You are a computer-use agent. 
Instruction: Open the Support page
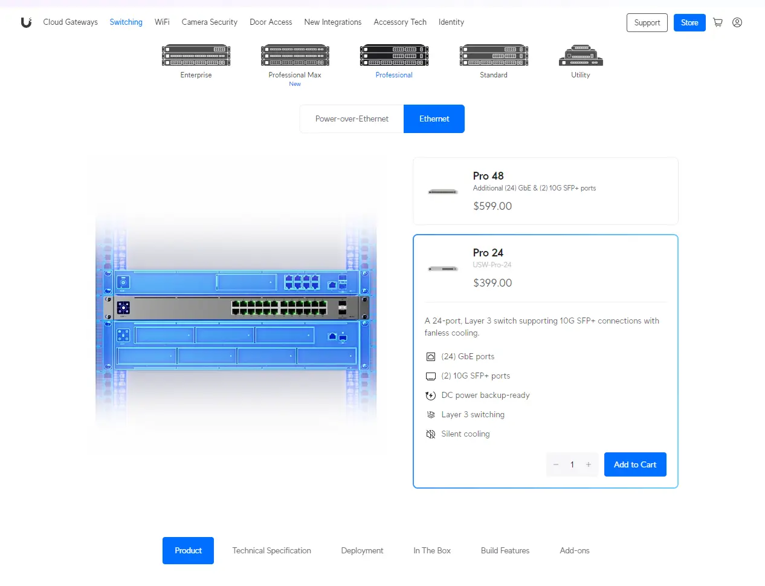[647, 22]
